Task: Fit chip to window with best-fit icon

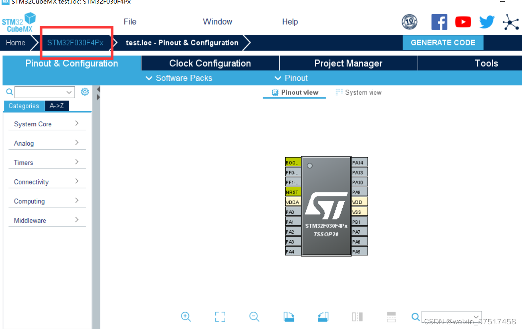Action: pos(220,316)
